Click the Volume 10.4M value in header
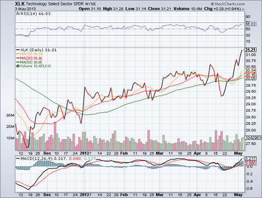This screenshot has height=198, width=262. [188, 9]
